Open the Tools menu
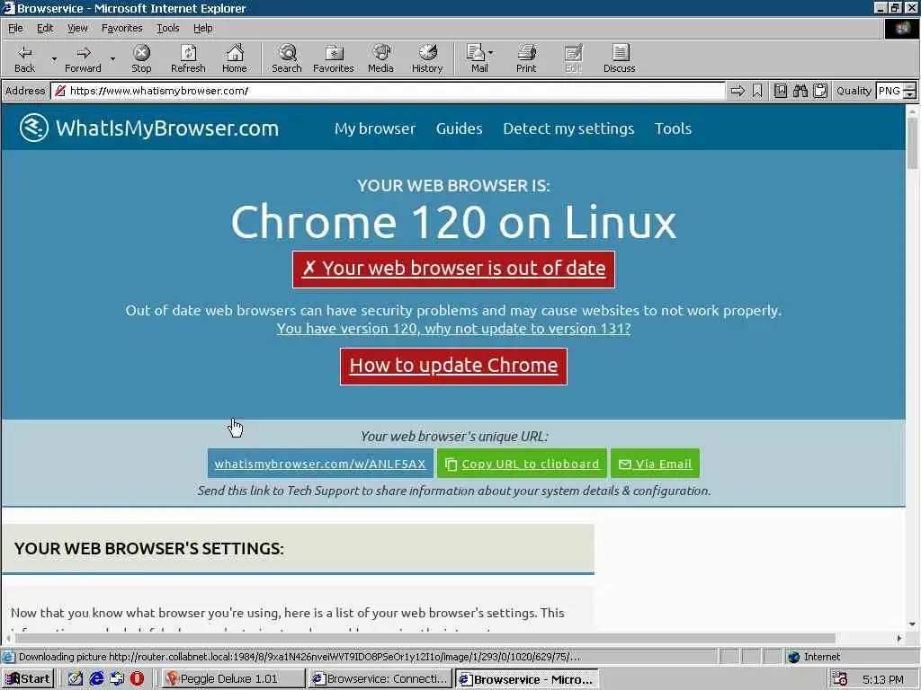 pyautogui.click(x=167, y=28)
